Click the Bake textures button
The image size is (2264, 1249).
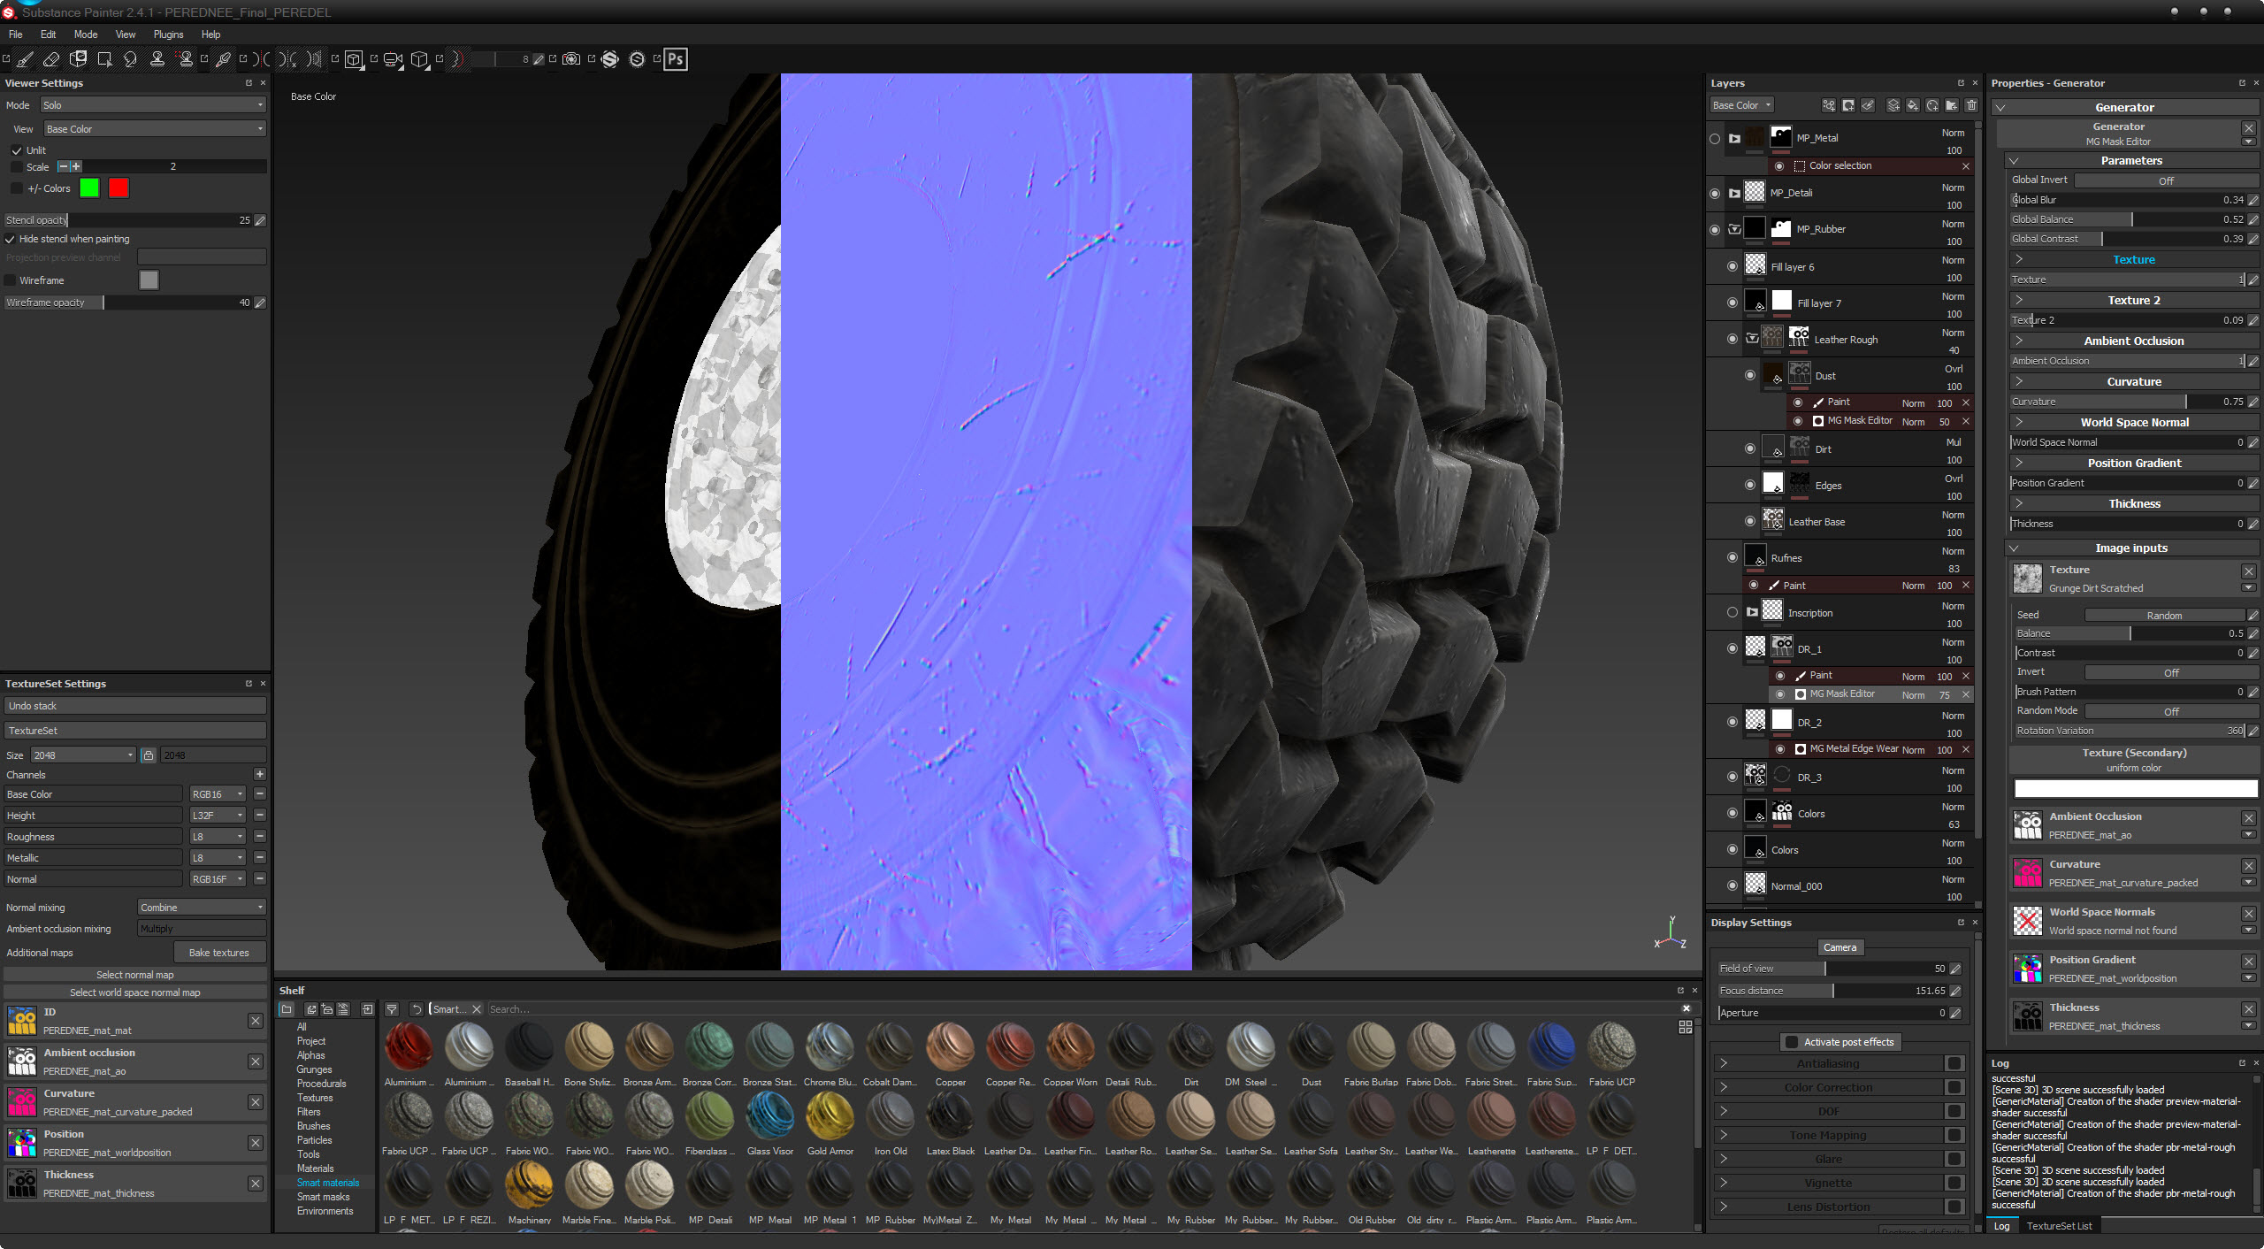(217, 951)
